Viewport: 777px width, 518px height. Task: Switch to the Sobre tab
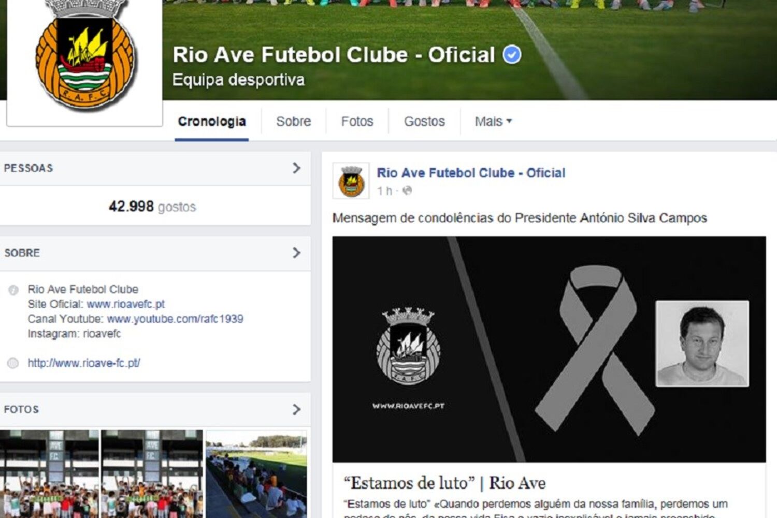pos(294,121)
